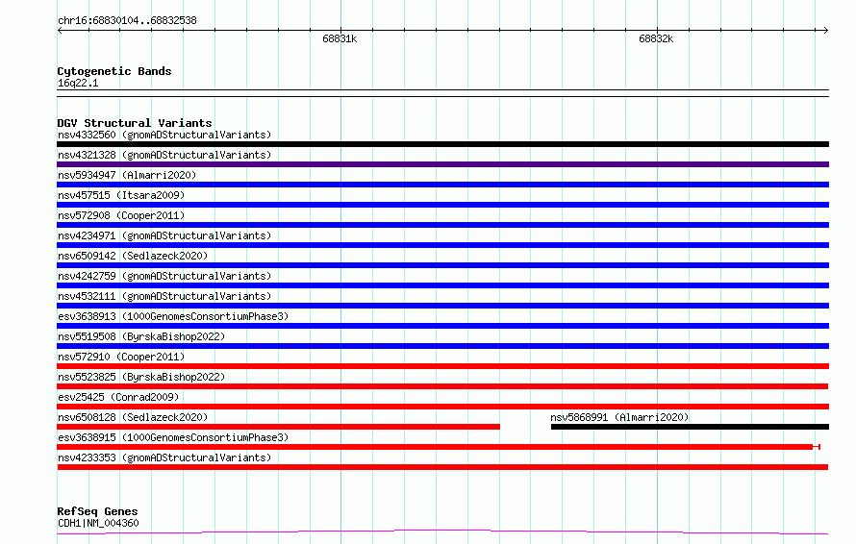The height and width of the screenshot is (544, 856).
Task: Open nsv4233353 gnomAD variant label
Action: (164, 457)
